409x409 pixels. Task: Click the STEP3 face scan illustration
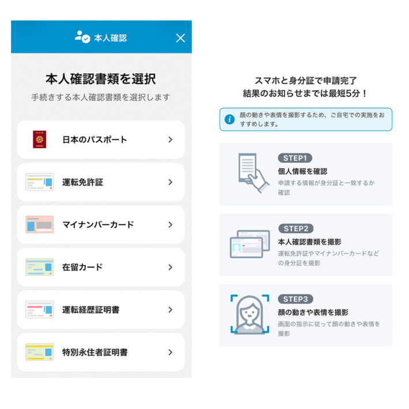point(250,315)
